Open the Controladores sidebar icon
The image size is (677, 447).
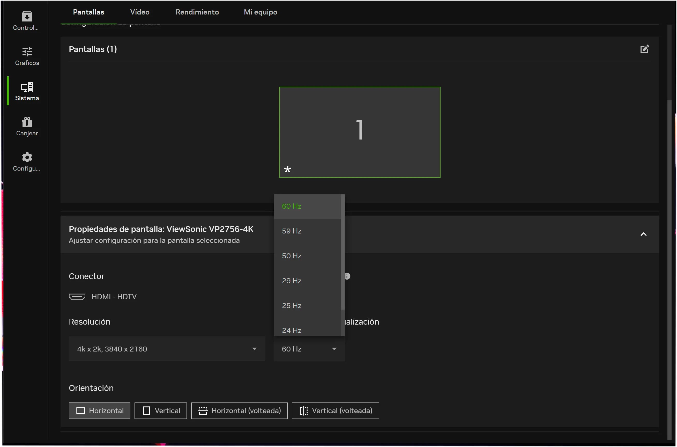(27, 17)
